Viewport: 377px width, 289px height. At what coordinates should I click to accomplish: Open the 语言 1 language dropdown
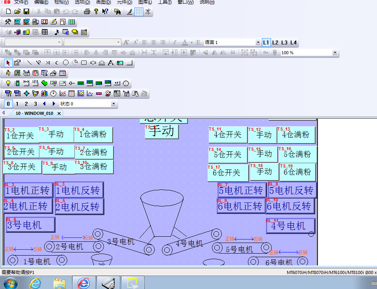click(258, 42)
